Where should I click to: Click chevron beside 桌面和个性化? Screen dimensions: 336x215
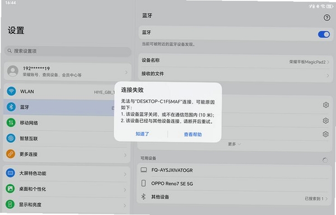coord(125,190)
